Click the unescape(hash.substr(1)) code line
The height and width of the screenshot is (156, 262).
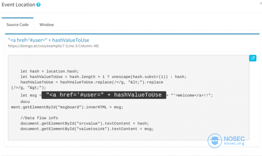pyautogui.click(x=103, y=77)
